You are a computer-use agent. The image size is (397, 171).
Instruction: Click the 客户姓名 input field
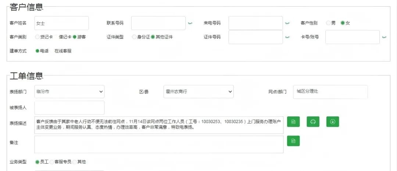61,23
